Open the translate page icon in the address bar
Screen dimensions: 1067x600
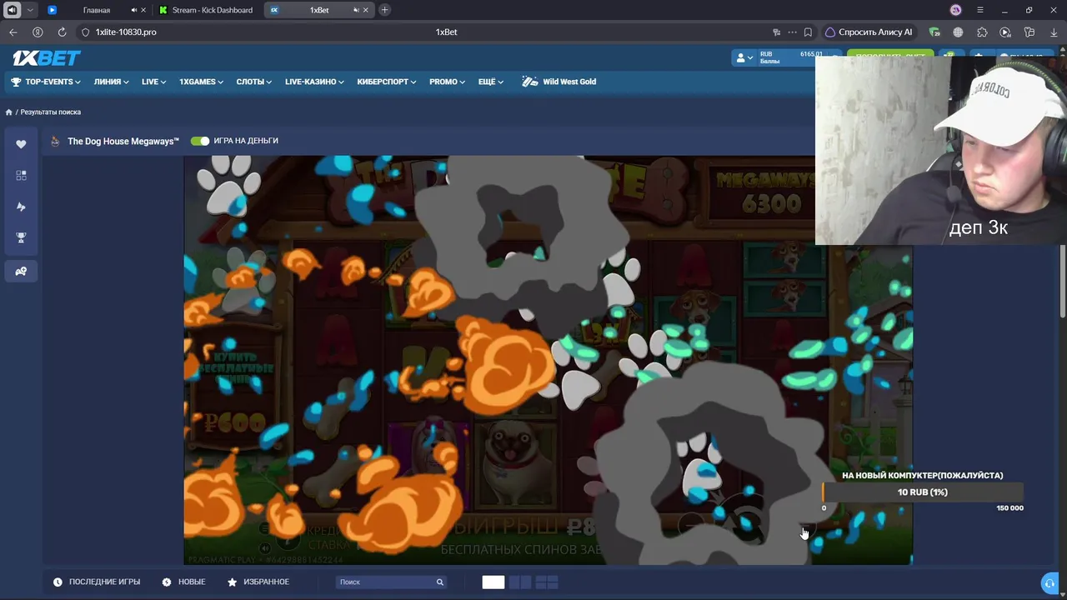777,32
